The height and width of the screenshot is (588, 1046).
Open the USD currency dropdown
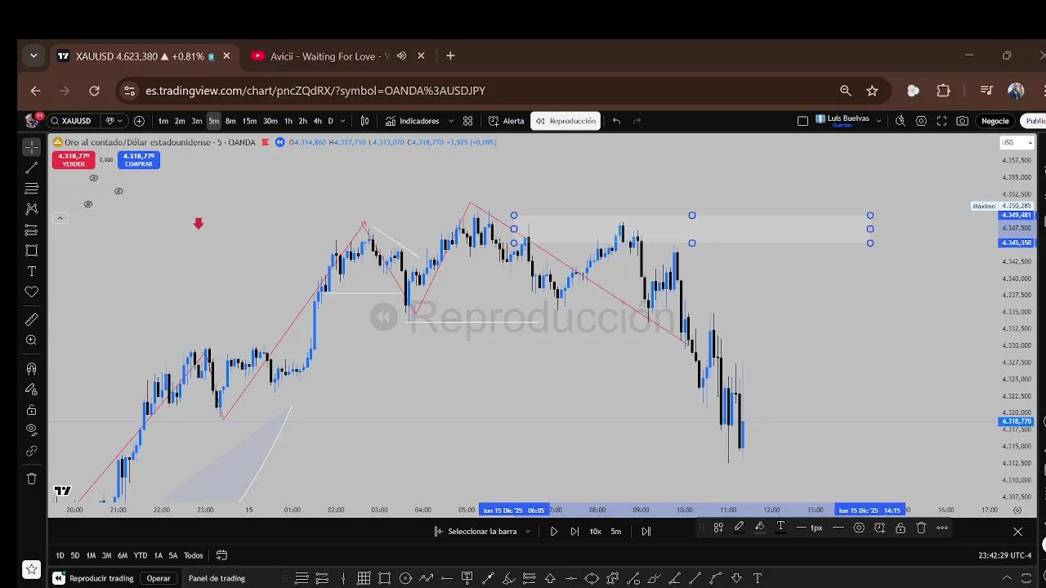pos(1017,142)
